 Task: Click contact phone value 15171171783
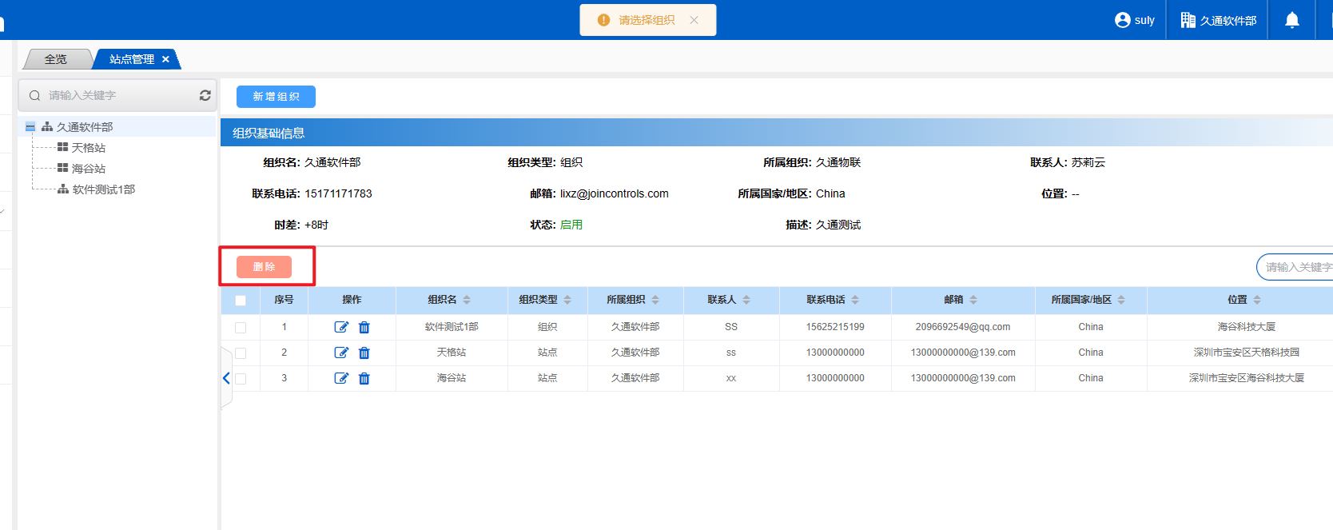pyautogui.click(x=338, y=193)
